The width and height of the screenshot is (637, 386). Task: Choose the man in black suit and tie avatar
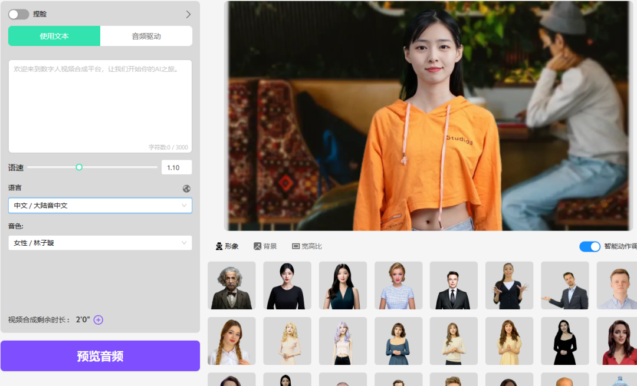454,285
